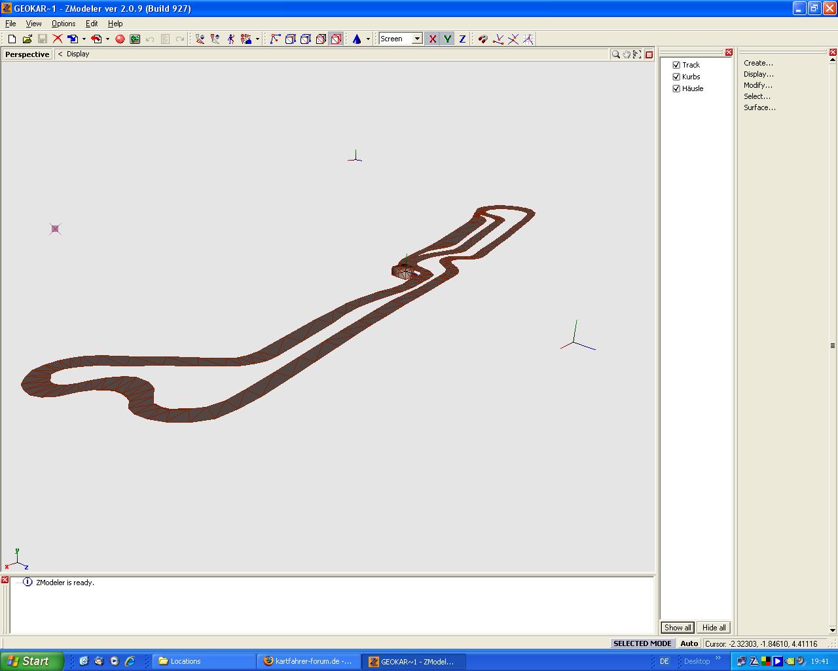Open the green textures browser icon
The image size is (838, 671).
pos(135,39)
